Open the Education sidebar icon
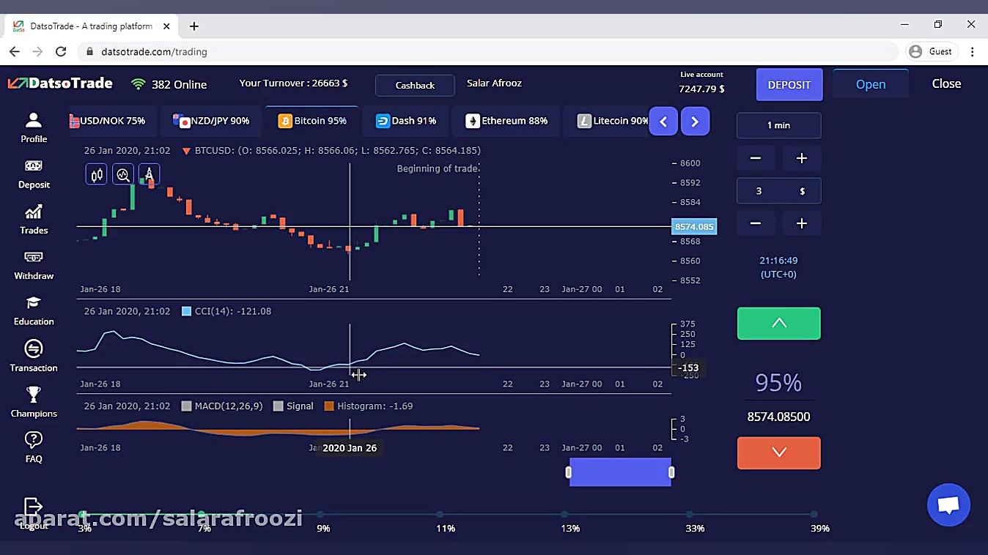 click(33, 302)
